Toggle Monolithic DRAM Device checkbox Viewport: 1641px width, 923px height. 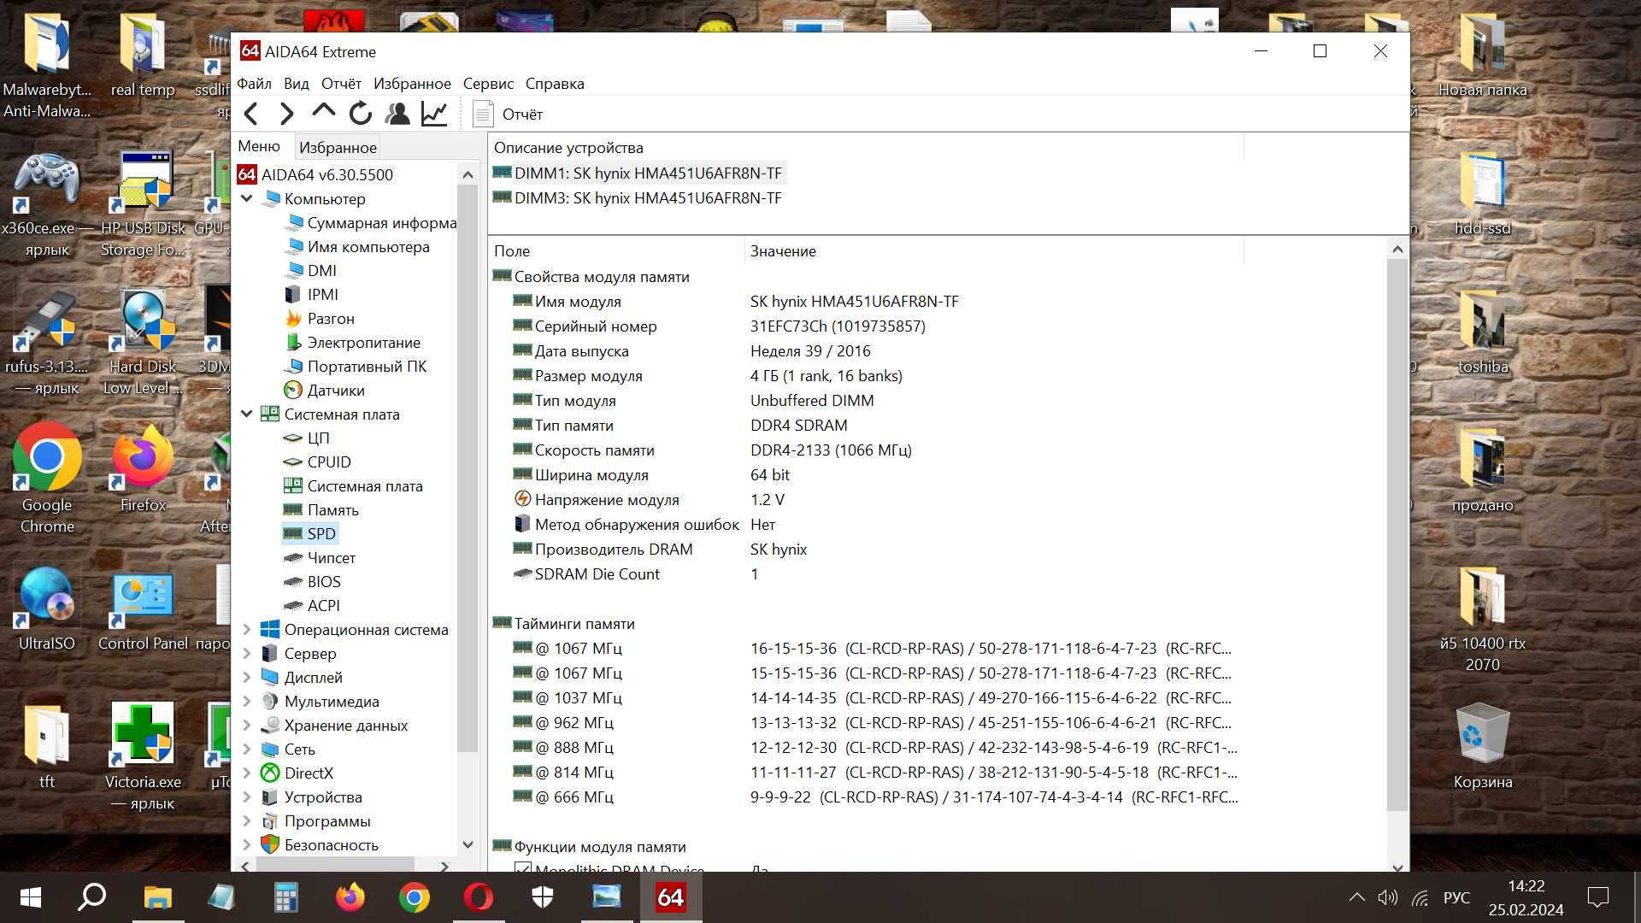[x=523, y=868]
